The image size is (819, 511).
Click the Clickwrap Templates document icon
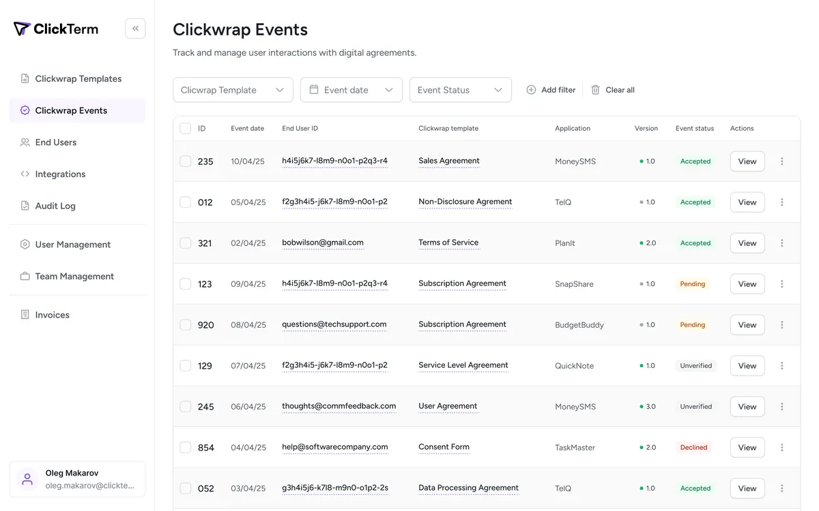[25, 78]
